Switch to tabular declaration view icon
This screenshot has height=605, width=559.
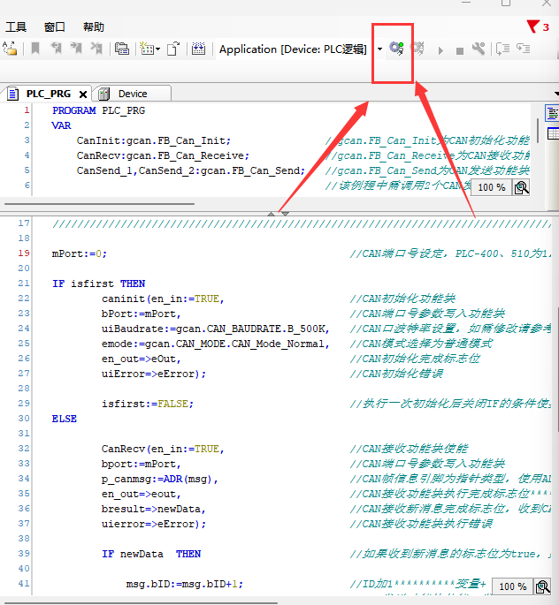552,133
